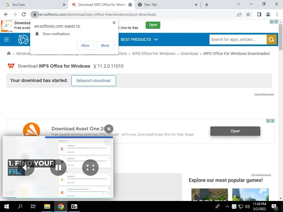
Task: Close the Avast One ad X
Action: click(x=273, y=121)
